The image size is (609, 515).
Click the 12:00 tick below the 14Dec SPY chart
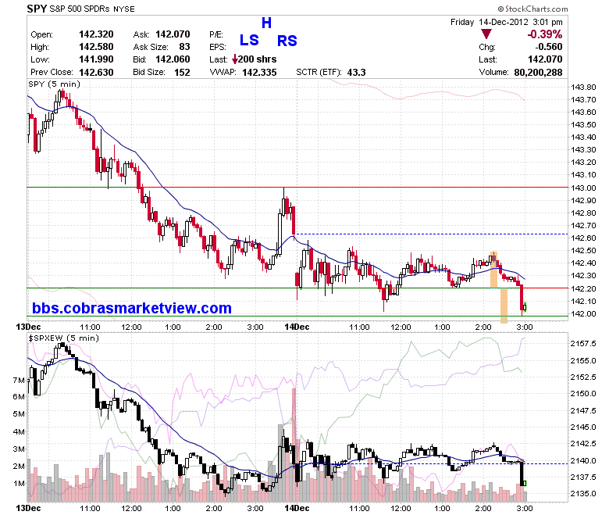pyautogui.click(x=401, y=327)
